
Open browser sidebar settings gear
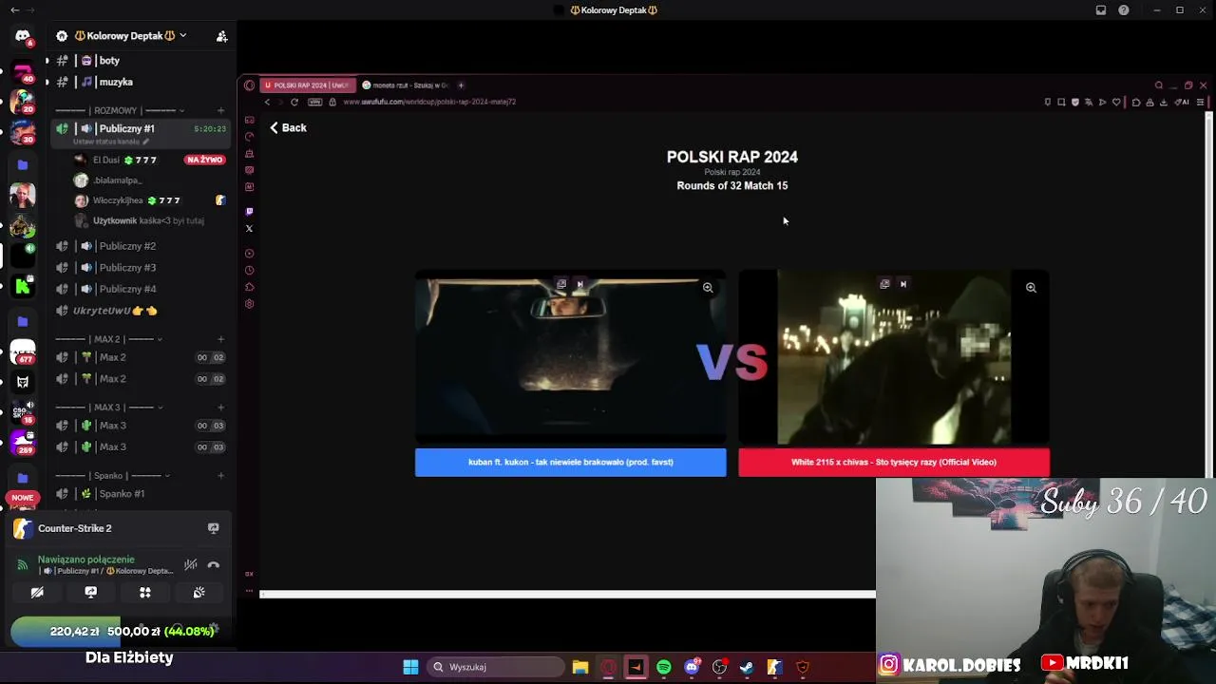coord(249,304)
